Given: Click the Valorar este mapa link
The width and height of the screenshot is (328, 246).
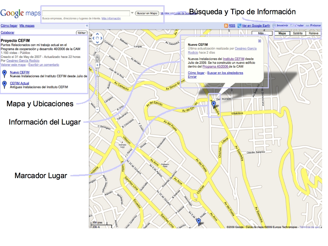Looking at the screenshot, I should pyautogui.click(x=13, y=65).
